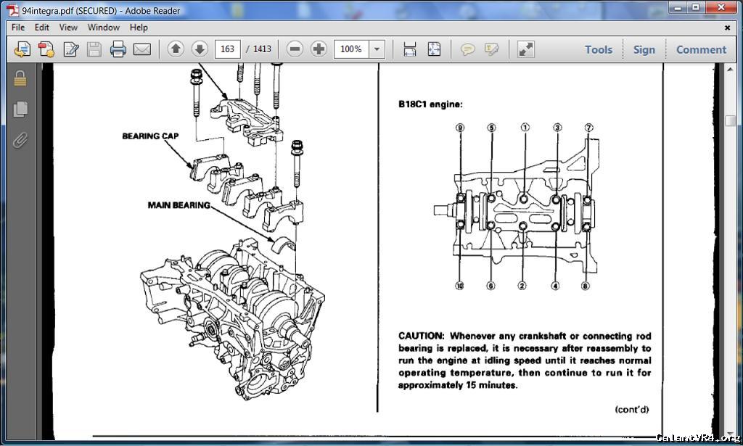The width and height of the screenshot is (743, 446).
Task: Click the vertical scrollbar thumb
Action: pos(730,120)
